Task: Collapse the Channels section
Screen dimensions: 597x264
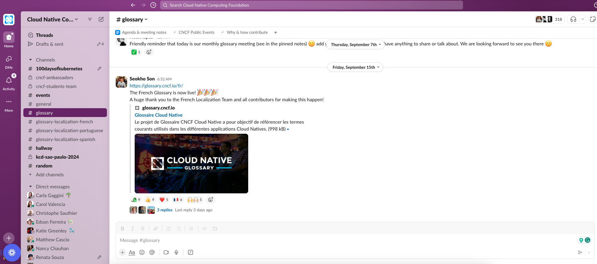Action: click(x=31, y=60)
